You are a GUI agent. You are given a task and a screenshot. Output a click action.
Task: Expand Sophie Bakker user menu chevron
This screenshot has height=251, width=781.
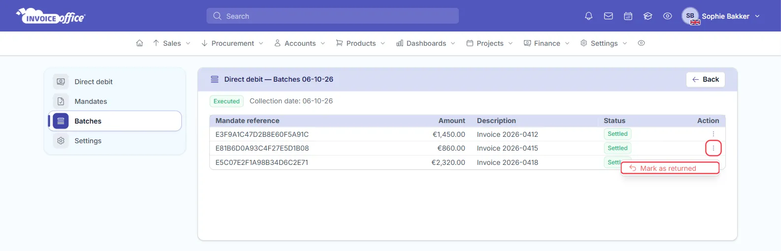(x=757, y=16)
